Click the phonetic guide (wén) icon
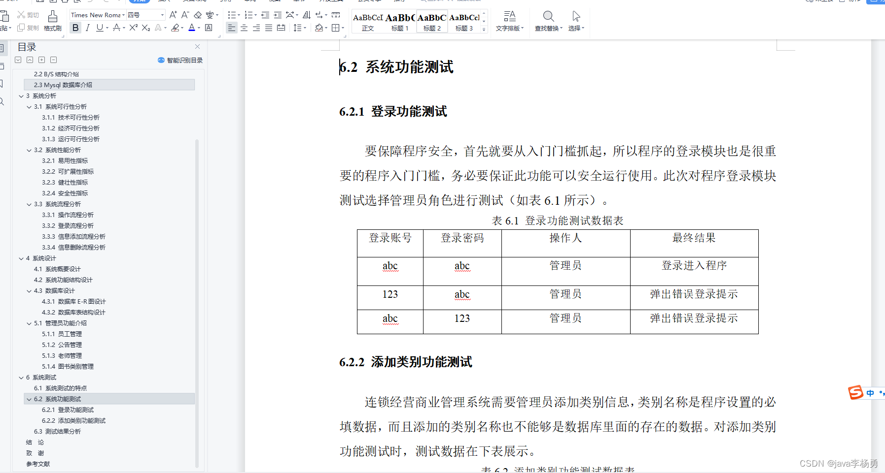 [x=210, y=15]
